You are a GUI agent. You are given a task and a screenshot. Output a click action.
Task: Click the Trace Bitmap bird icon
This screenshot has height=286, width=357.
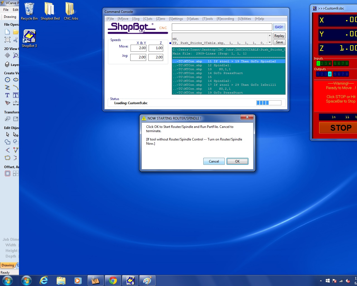8,103
